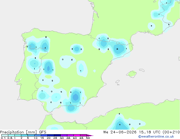Click the Mallorca island outline
180x139 pixels.
[131, 74]
